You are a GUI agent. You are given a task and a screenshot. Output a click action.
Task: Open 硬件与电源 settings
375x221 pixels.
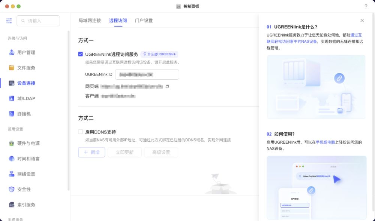[x=24, y=143]
